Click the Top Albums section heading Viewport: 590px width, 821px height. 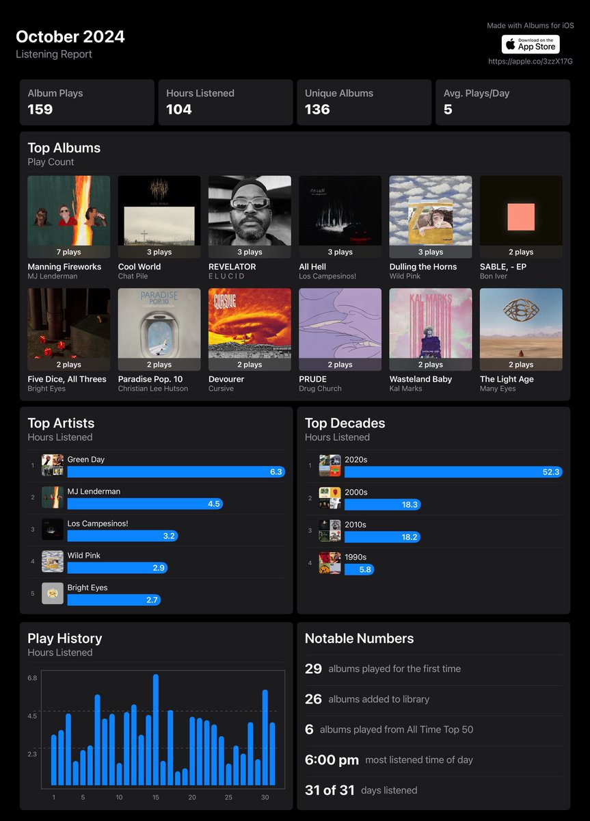[x=64, y=148]
